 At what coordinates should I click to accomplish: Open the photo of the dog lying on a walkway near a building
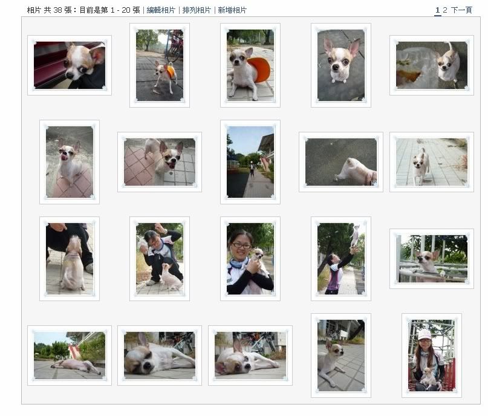[341, 356]
